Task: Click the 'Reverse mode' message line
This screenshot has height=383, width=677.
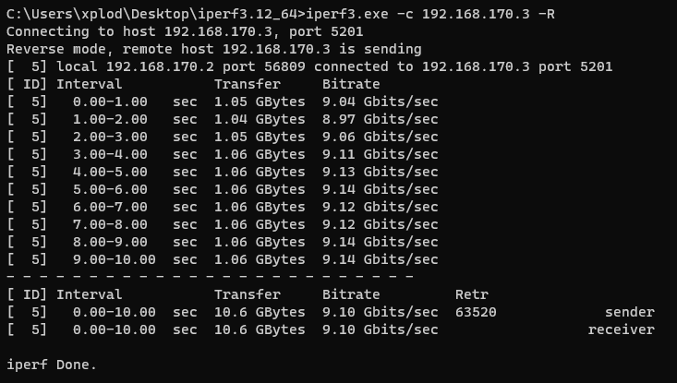Action: [214, 49]
